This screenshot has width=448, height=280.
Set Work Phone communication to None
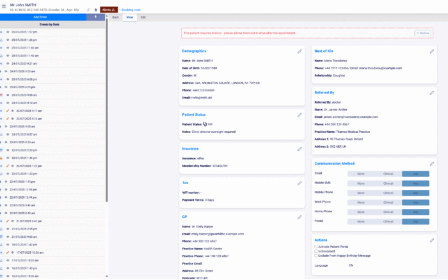361,203
